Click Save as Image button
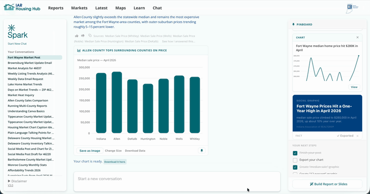This screenshot has width=370, height=194. tap(90, 151)
